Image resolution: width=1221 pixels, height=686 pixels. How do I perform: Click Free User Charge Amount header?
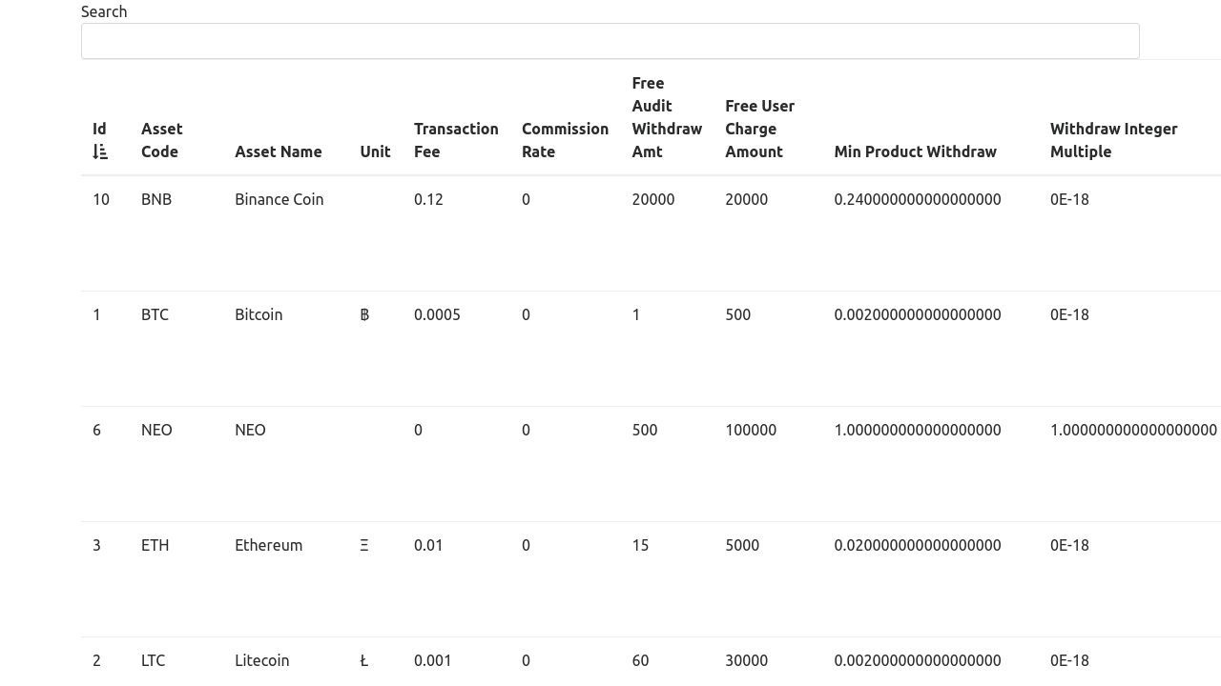(759, 129)
